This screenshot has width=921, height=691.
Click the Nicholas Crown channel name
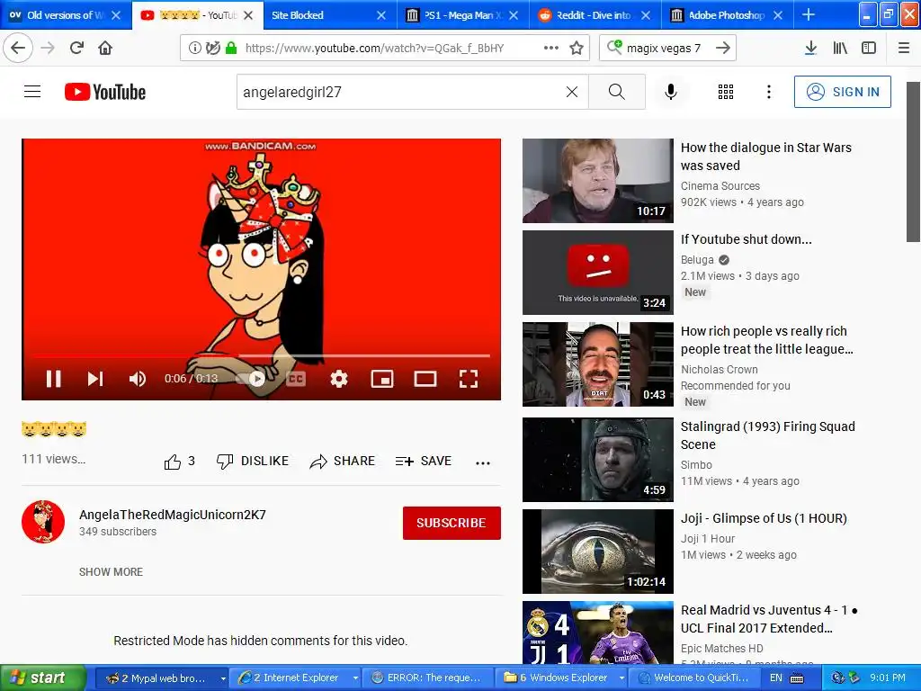pos(719,369)
